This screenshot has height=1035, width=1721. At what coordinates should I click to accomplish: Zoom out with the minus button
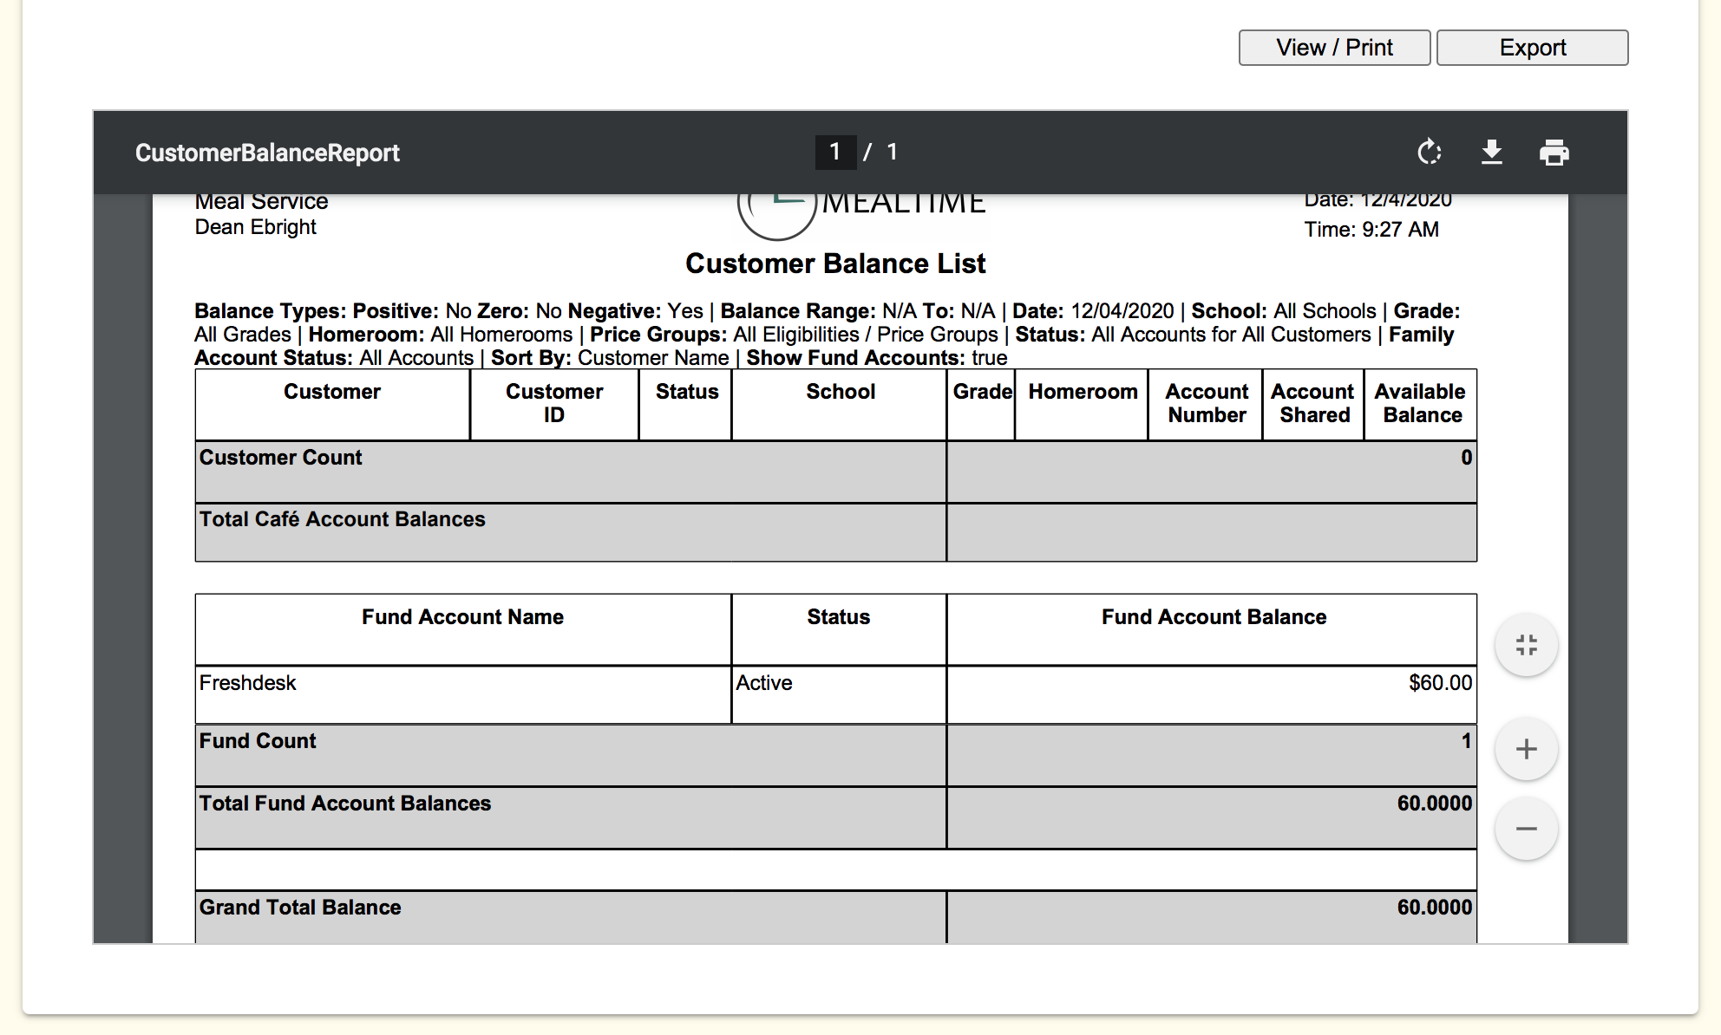pos(1526,829)
